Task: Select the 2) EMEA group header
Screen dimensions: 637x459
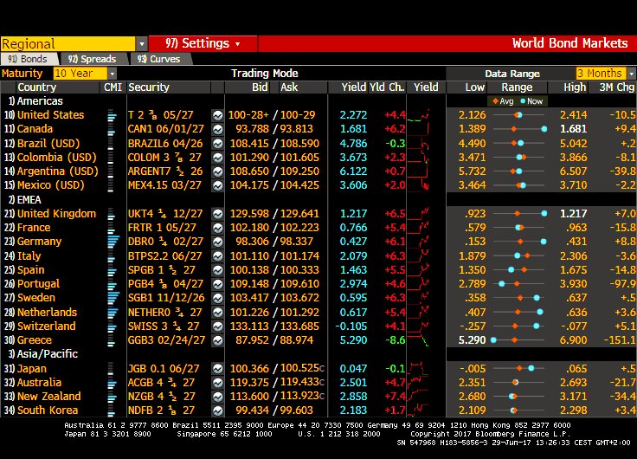Action: point(25,199)
